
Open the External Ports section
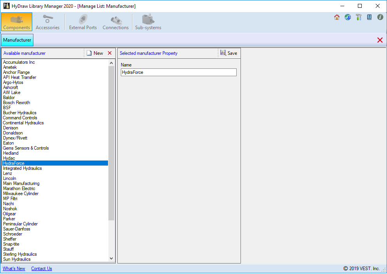click(83, 22)
